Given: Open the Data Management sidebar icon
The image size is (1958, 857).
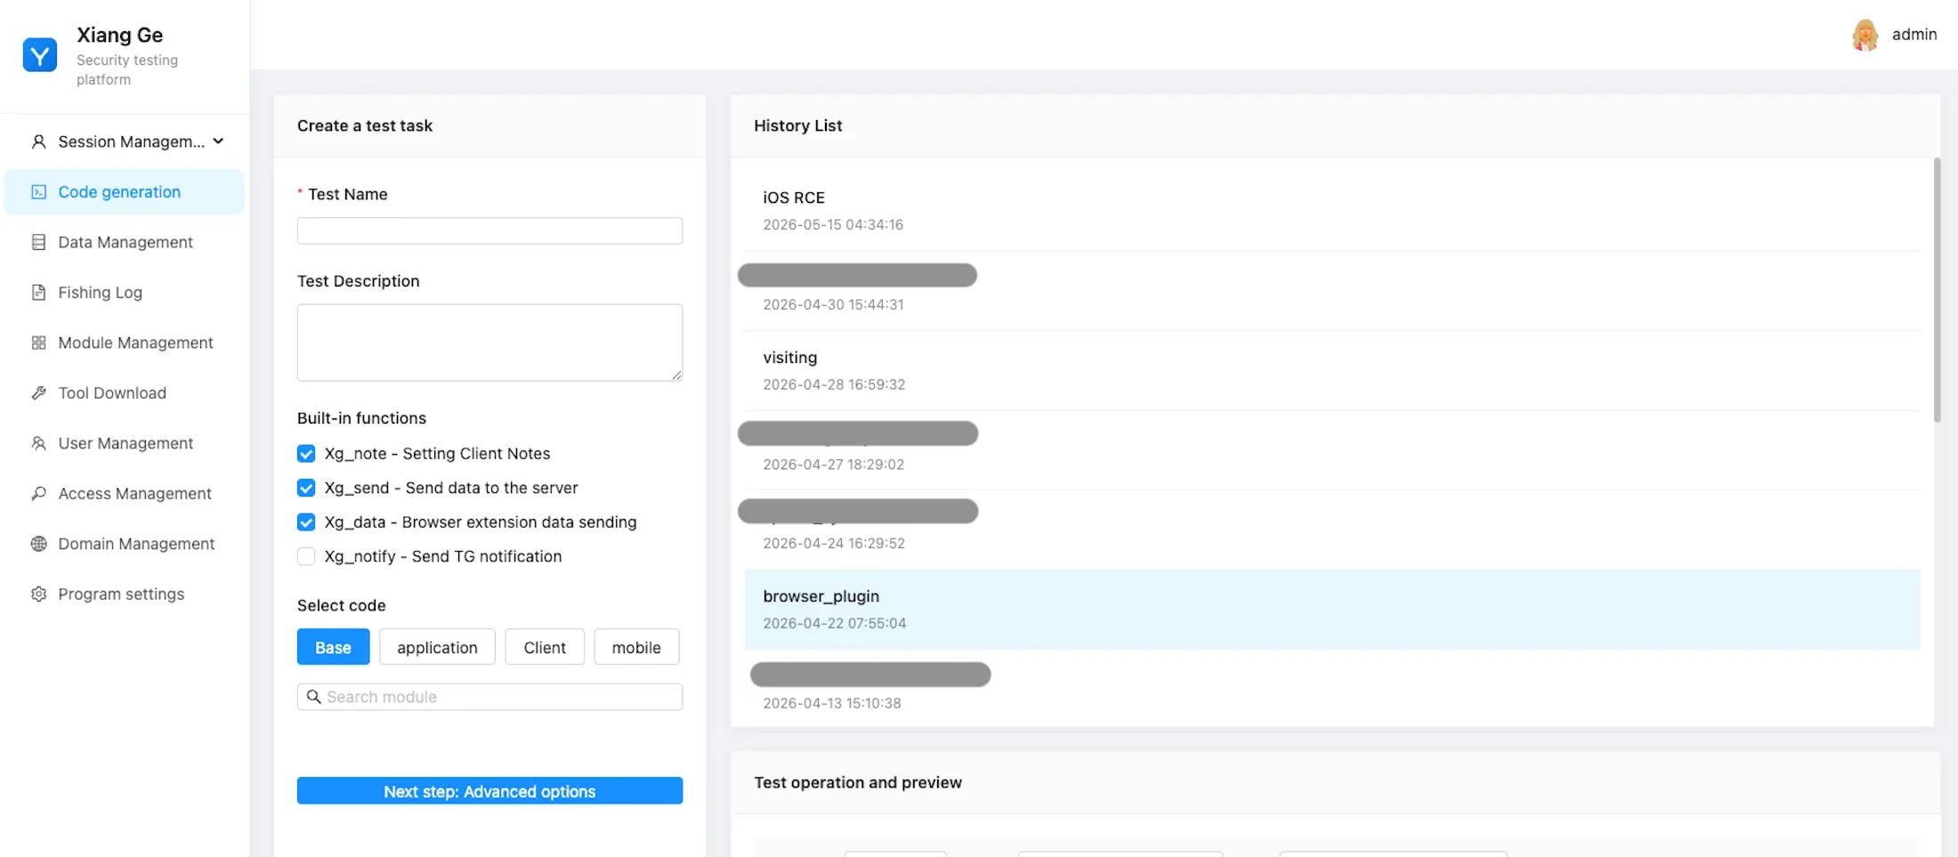Looking at the screenshot, I should (x=38, y=242).
